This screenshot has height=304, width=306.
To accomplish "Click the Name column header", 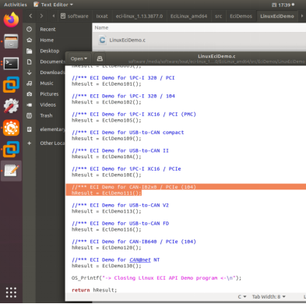I will tap(101, 27).
